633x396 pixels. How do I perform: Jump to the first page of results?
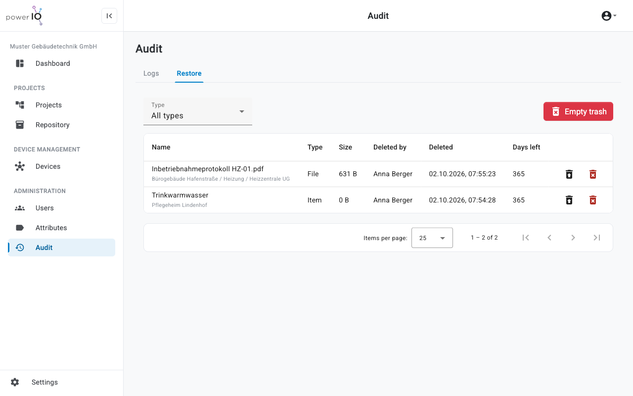pyautogui.click(x=526, y=238)
